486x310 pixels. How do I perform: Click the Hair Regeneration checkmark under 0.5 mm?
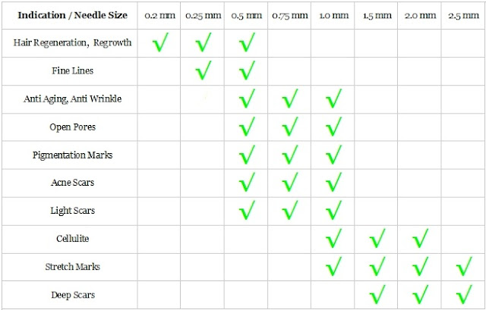pos(246,42)
